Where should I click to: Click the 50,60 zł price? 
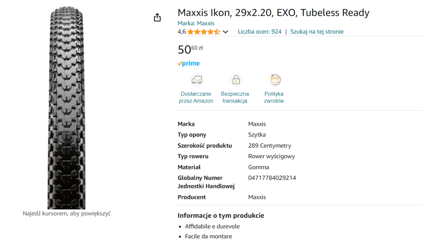tap(190, 50)
